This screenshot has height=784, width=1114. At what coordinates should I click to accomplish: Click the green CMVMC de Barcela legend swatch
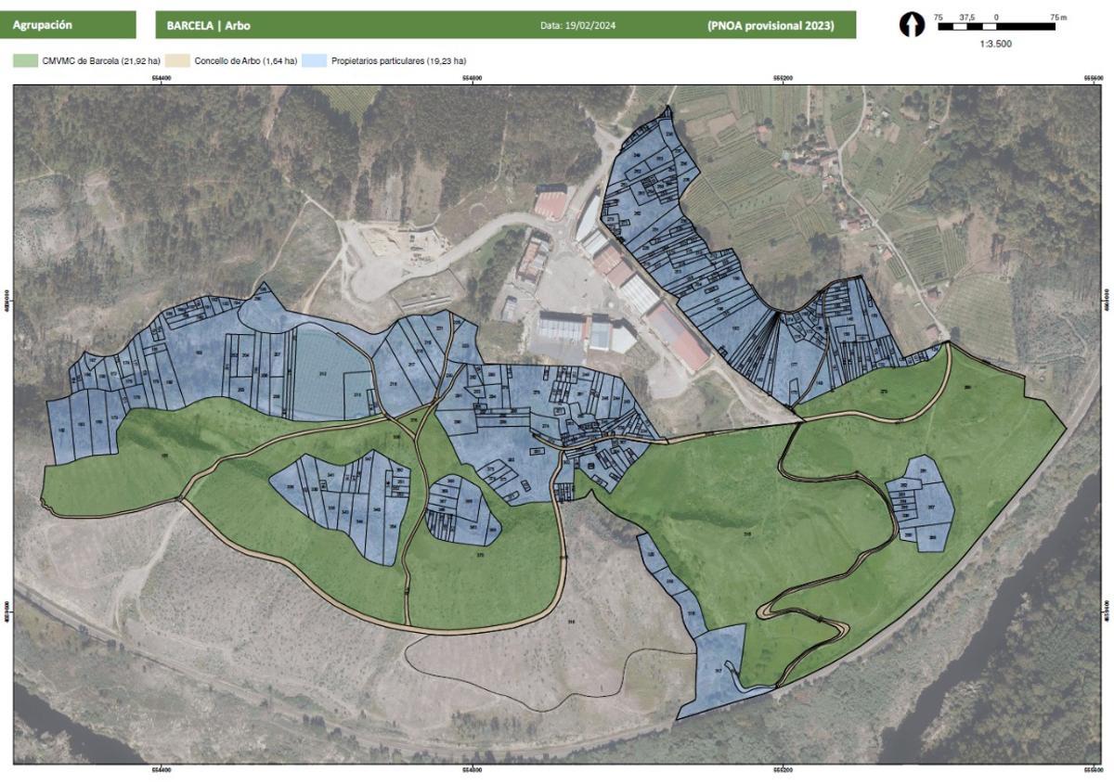tap(25, 61)
